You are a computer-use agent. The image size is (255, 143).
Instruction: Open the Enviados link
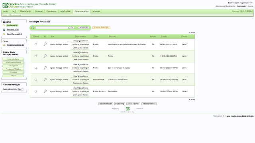point(13,29)
